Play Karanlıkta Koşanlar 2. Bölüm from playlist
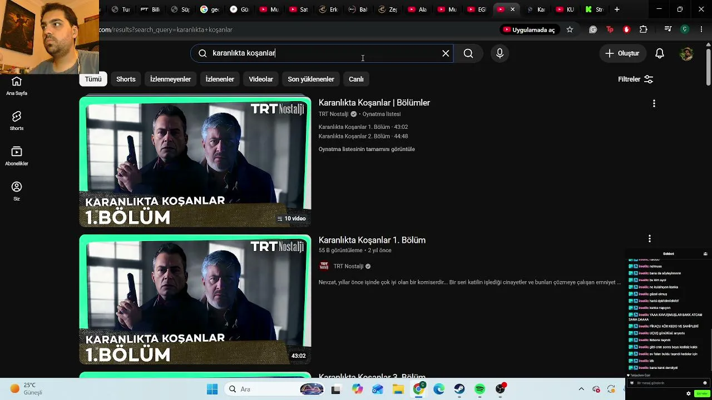 pyautogui.click(x=363, y=136)
